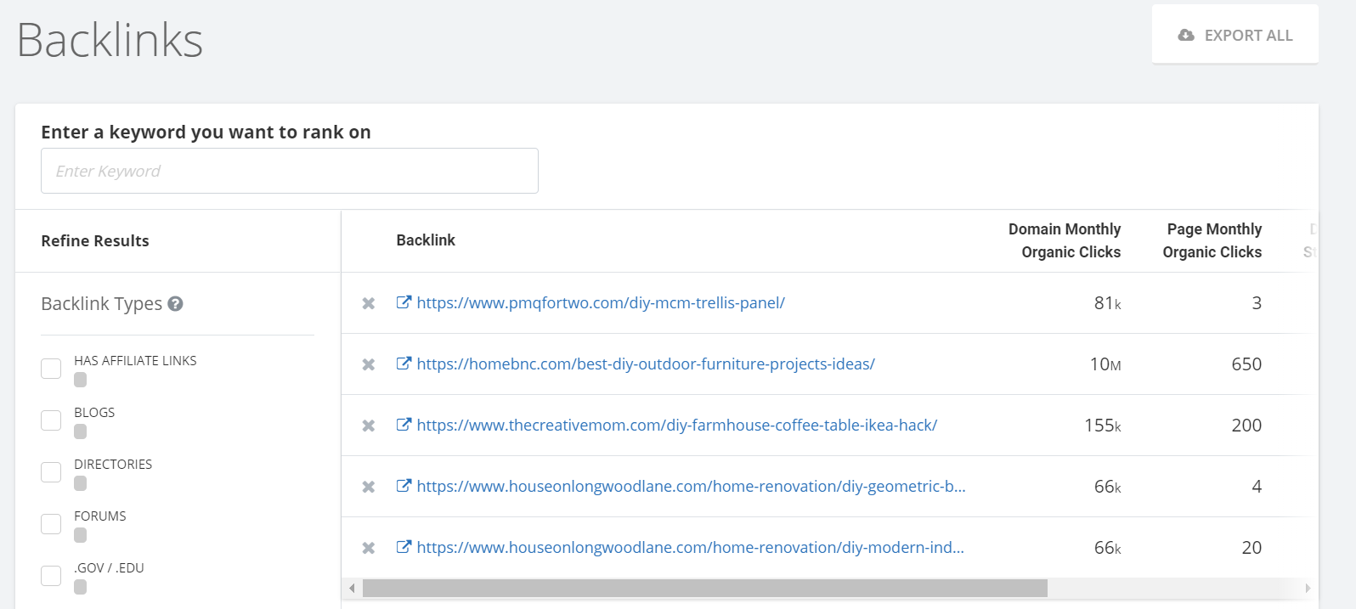Remove the thecreativemom.com backlink row
This screenshot has width=1356, height=609.
(x=369, y=426)
